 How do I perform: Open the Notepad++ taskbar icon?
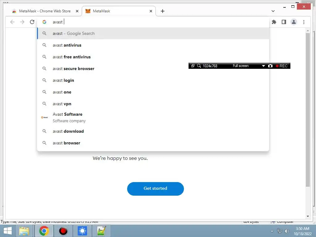(x=101, y=231)
